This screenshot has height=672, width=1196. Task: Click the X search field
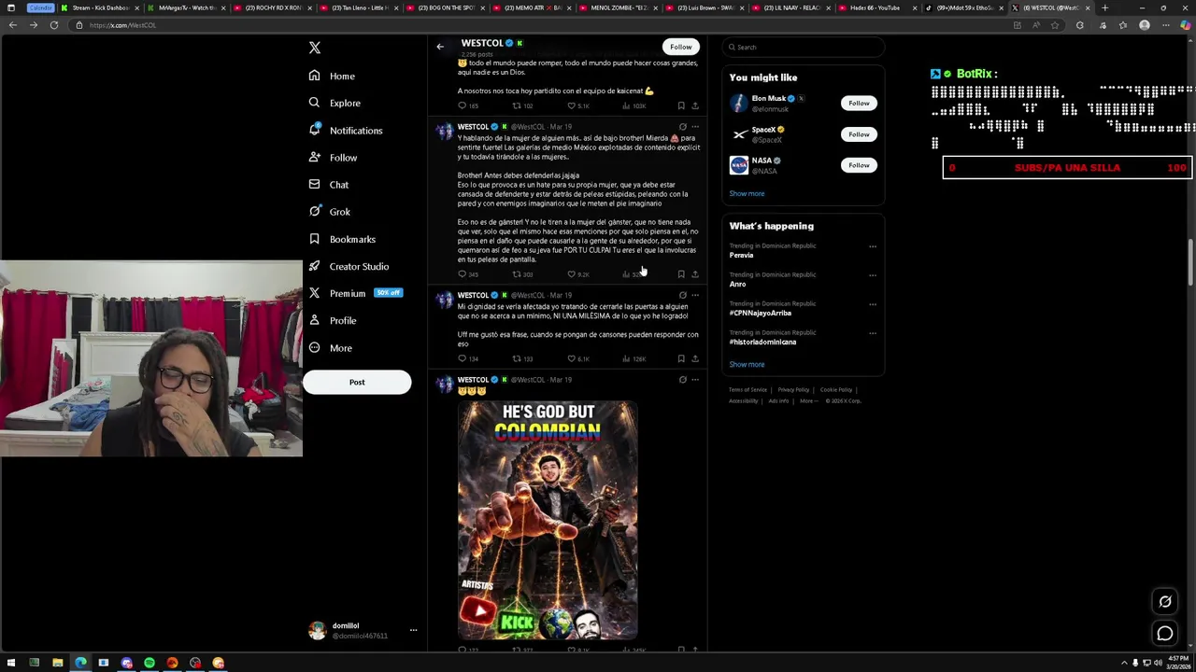pyautogui.click(x=804, y=47)
